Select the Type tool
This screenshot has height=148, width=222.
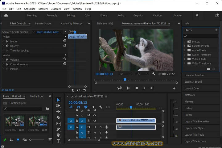(58, 141)
